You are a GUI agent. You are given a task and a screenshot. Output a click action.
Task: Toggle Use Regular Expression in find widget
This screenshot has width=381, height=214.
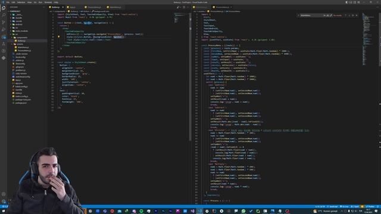331,15
